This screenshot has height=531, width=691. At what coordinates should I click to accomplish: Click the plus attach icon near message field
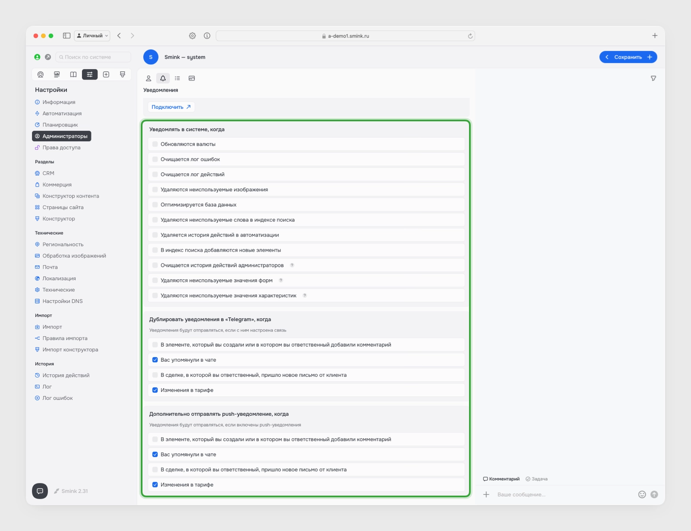[486, 494]
